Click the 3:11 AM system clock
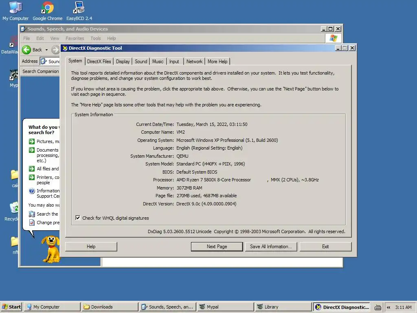The height and width of the screenshot is (313, 417). click(403, 307)
